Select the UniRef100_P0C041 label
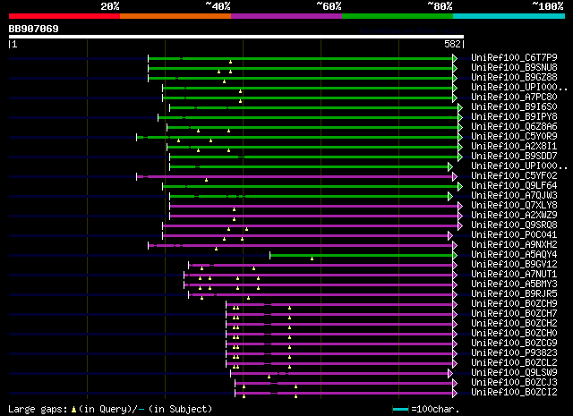This screenshot has width=573, height=416. [x=514, y=235]
